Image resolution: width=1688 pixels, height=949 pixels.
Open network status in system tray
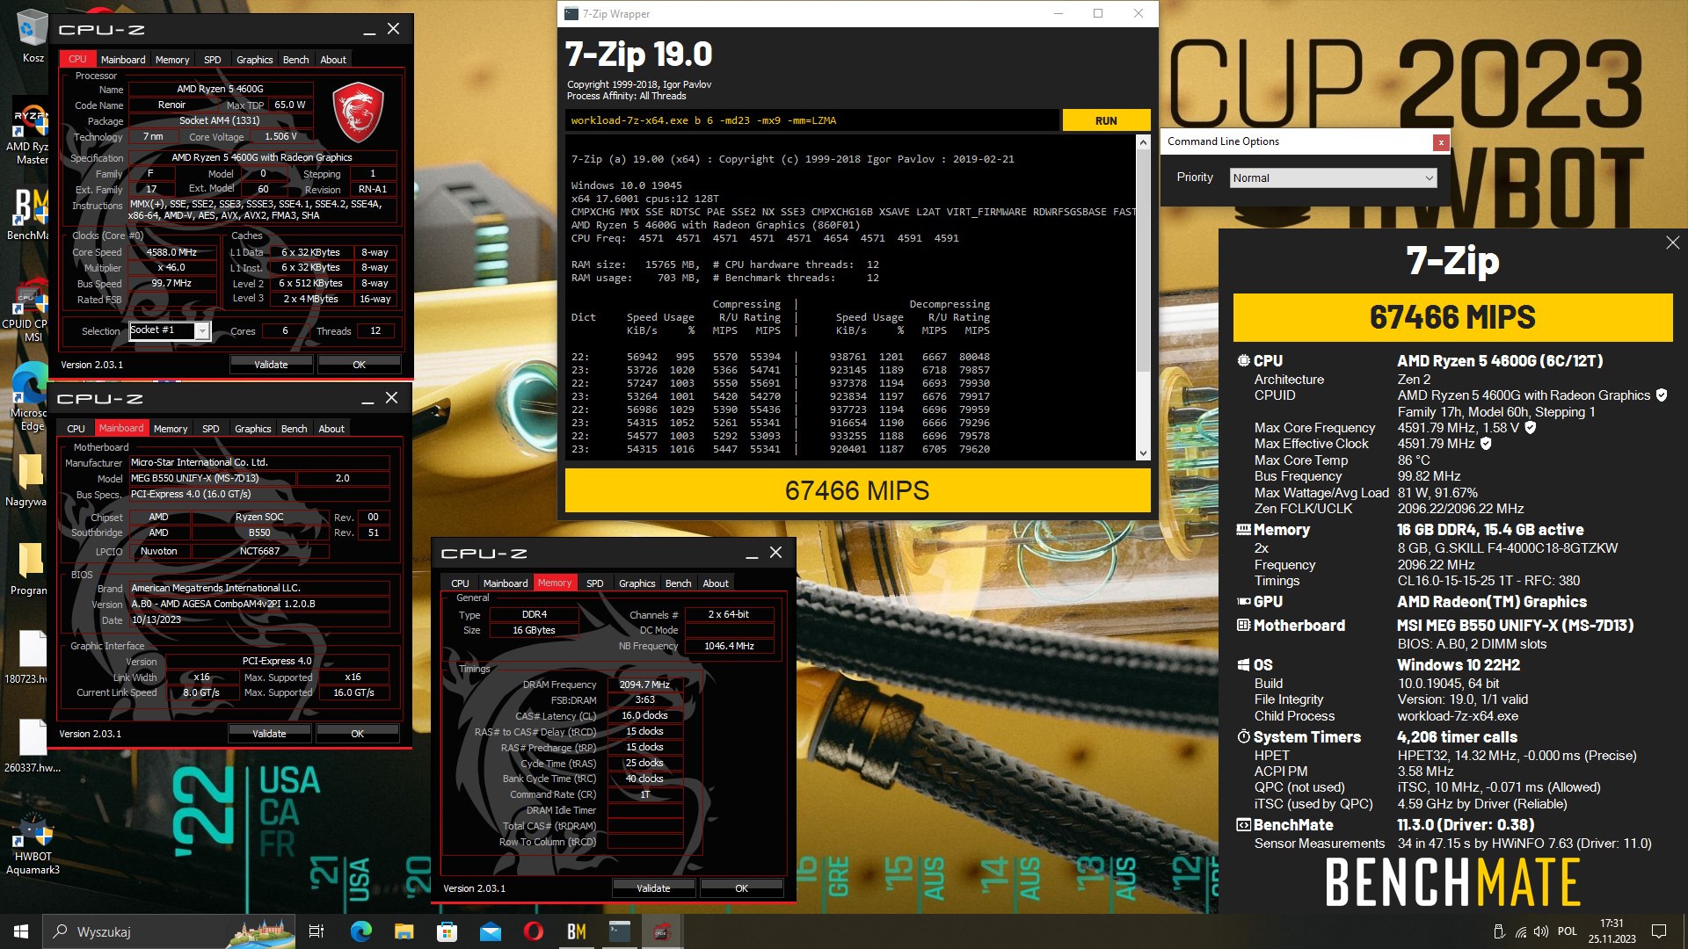pyautogui.click(x=1520, y=931)
